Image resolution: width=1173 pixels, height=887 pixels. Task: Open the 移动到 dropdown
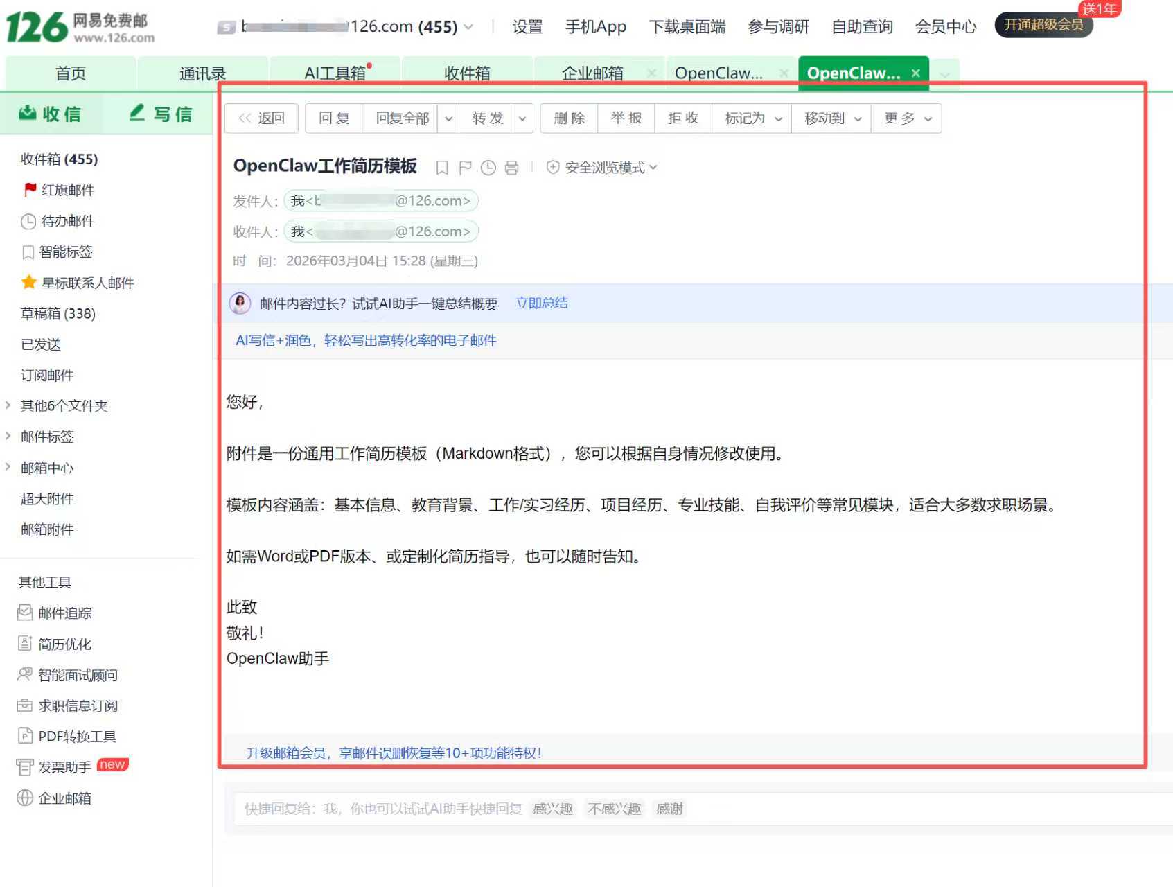[831, 118]
